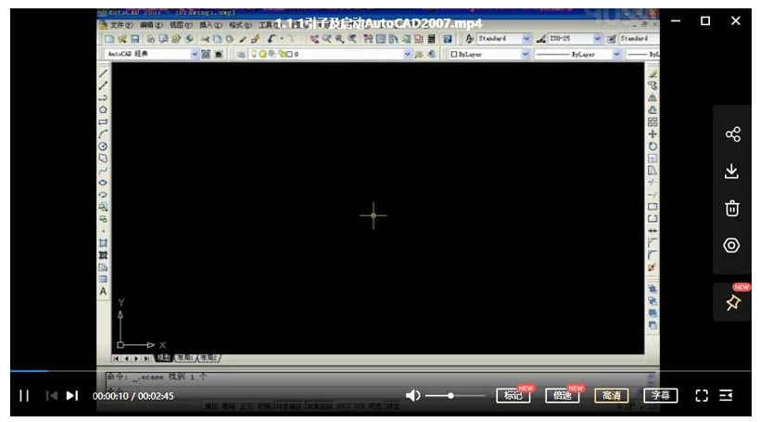Toggle subtitles with 字幕 button

point(660,396)
